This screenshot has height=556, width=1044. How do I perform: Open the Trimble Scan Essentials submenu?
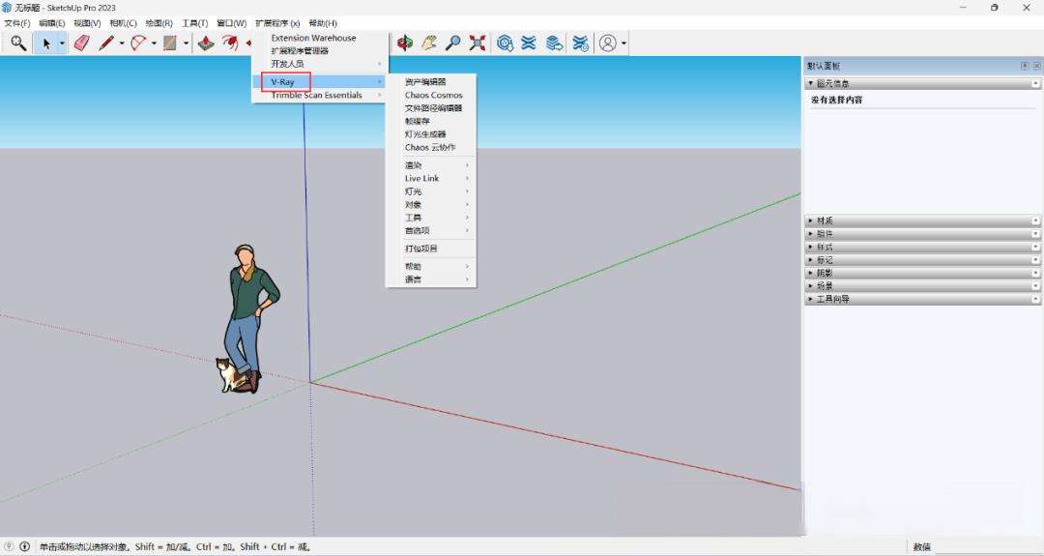click(320, 95)
